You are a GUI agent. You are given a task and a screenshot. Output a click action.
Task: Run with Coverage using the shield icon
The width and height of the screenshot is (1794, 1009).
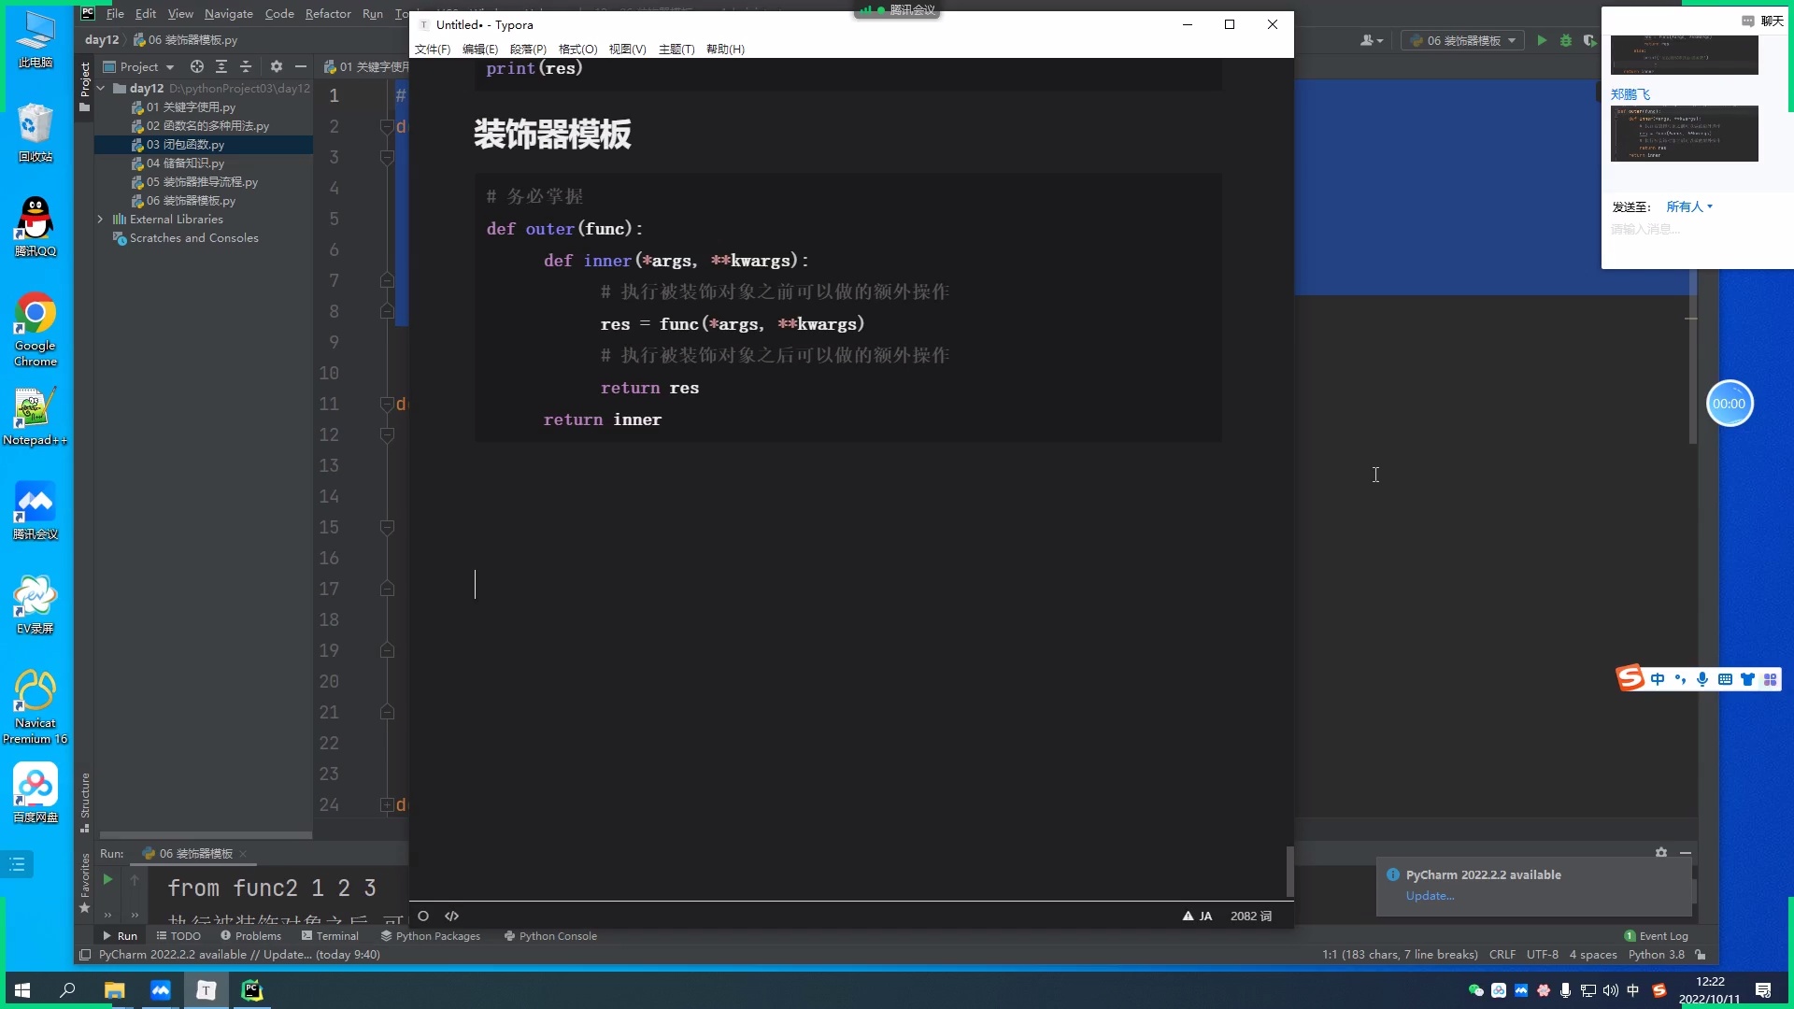1589,40
